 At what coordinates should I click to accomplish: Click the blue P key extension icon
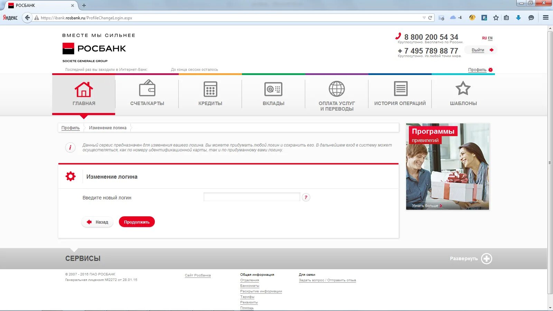click(x=484, y=18)
